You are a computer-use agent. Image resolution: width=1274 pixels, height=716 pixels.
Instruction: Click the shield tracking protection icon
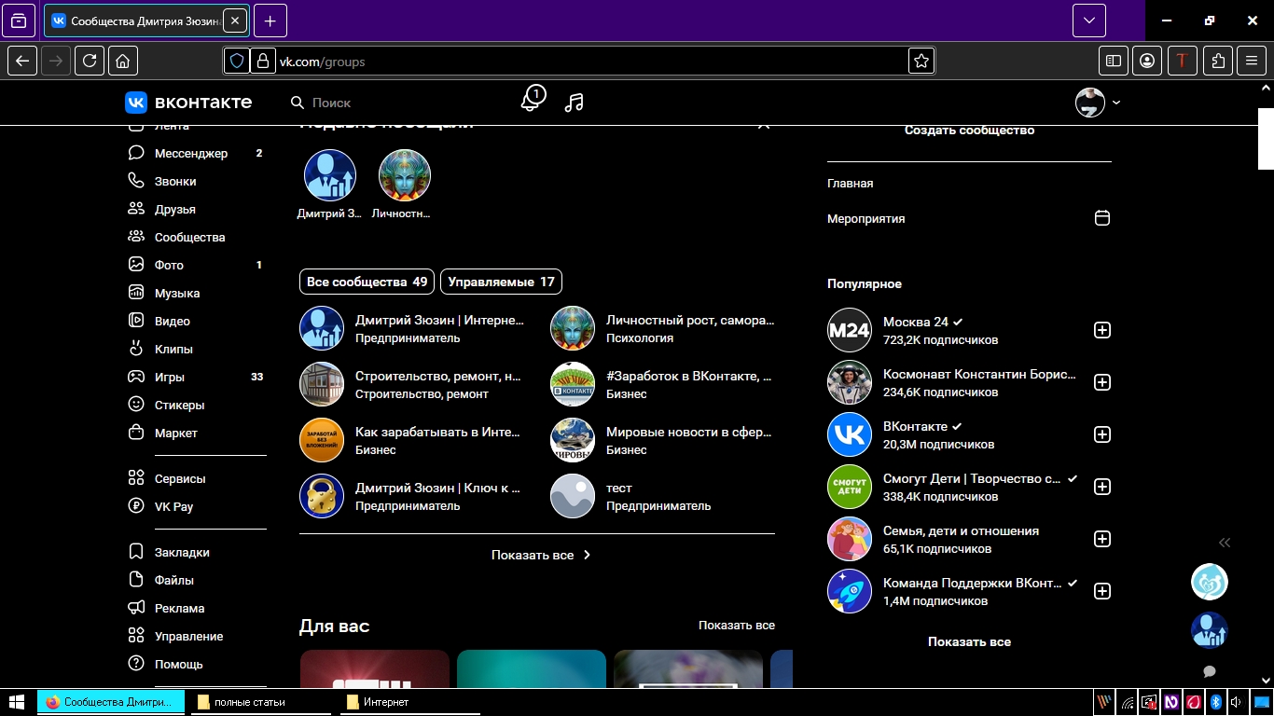click(237, 61)
